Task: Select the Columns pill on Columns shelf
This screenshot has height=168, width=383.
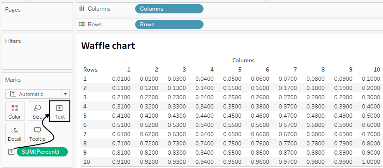Action: click(x=169, y=9)
